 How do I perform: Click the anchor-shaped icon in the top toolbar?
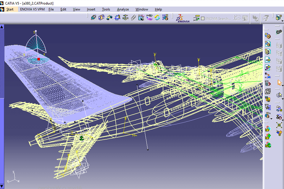(x=125, y=18)
